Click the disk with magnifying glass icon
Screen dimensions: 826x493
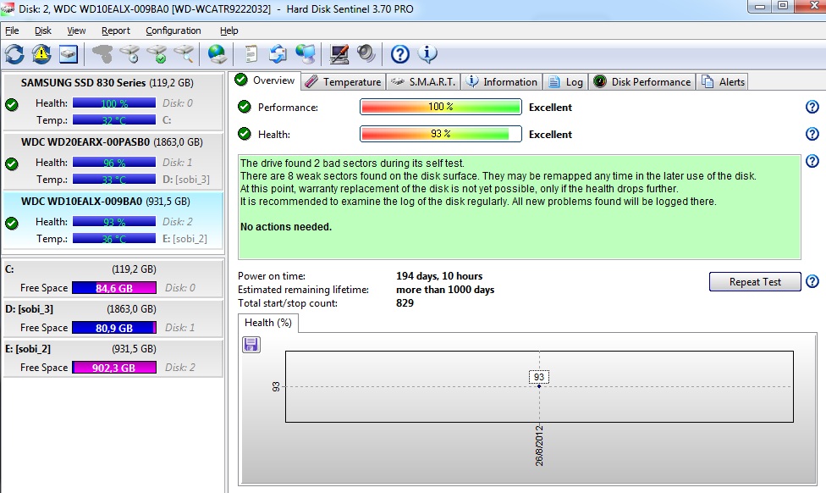(184, 53)
